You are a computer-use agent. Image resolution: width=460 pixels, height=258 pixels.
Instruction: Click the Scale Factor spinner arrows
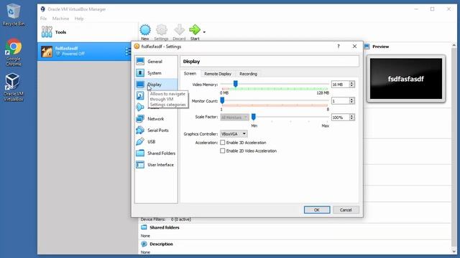pos(351,118)
